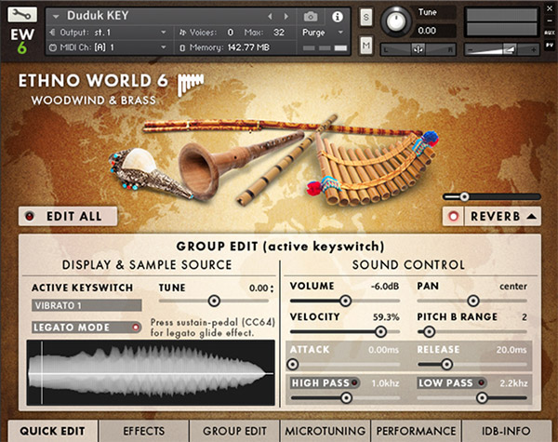Image resolution: width=558 pixels, height=442 pixels.
Task: Click the sample waveform display
Action: tap(150, 372)
